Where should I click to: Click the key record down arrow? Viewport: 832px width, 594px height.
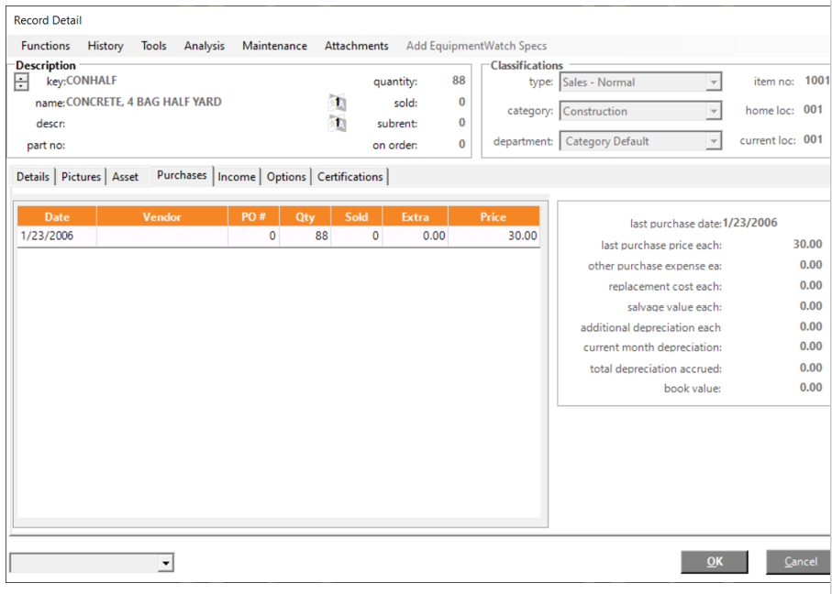coord(22,86)
